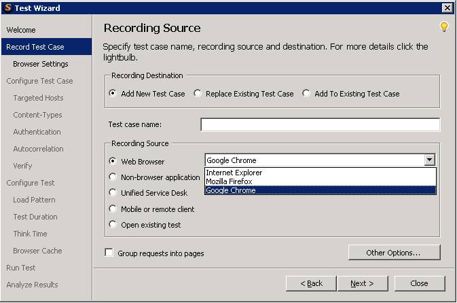Collapse the browser dropdown arrow

[x=429, y=160]
